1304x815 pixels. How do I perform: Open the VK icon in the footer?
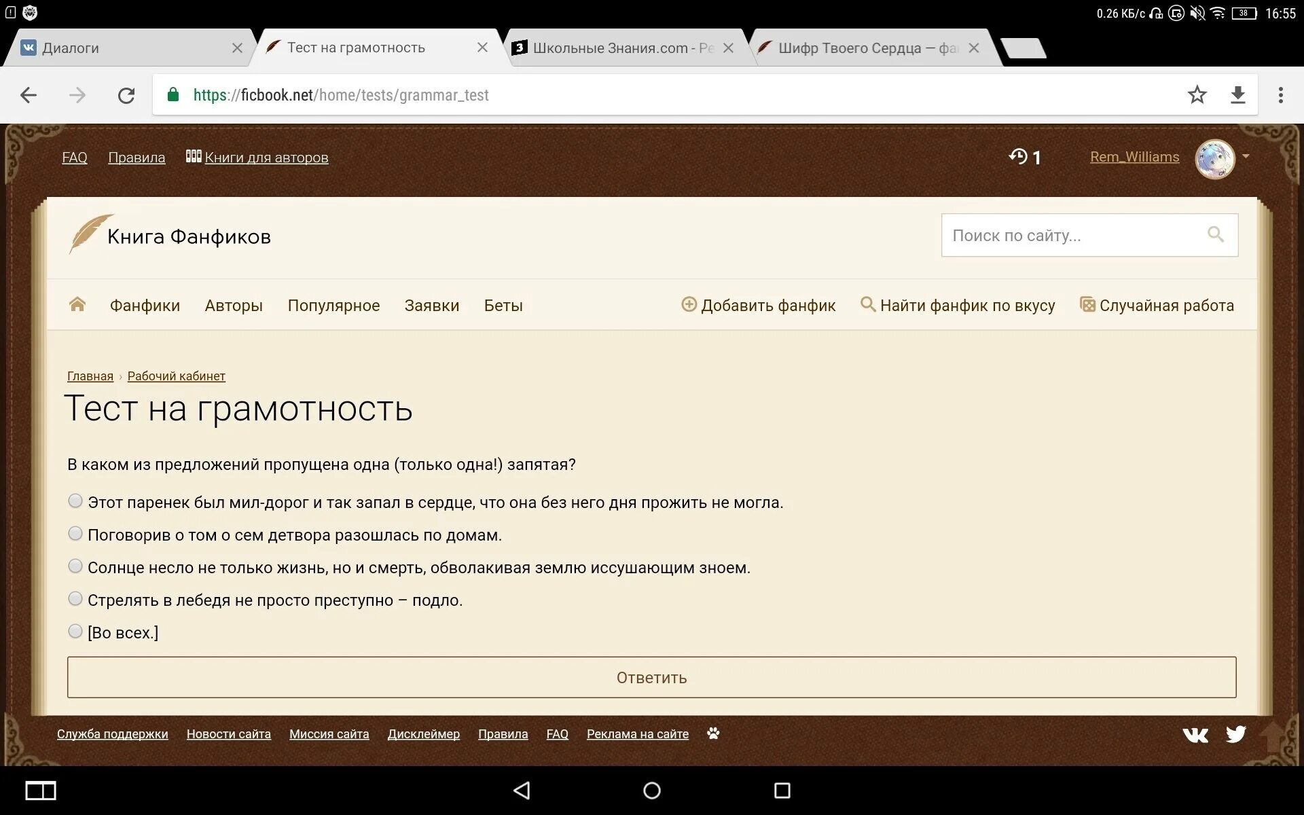[1196, 734]
